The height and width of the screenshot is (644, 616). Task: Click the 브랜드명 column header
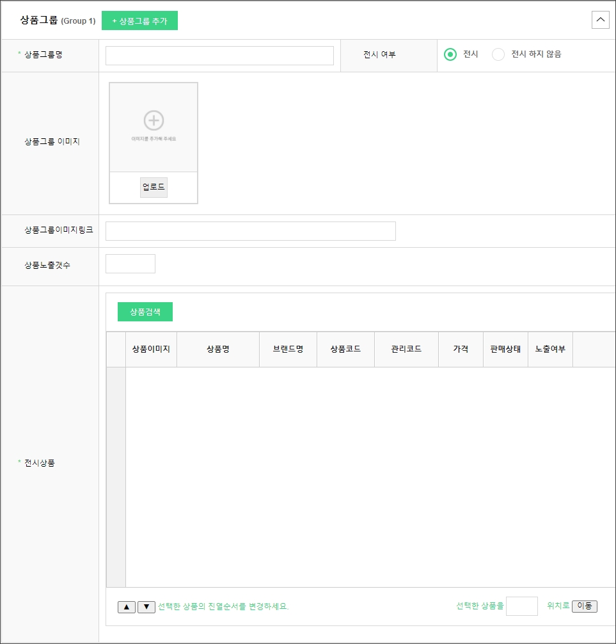tap(288, 350)
